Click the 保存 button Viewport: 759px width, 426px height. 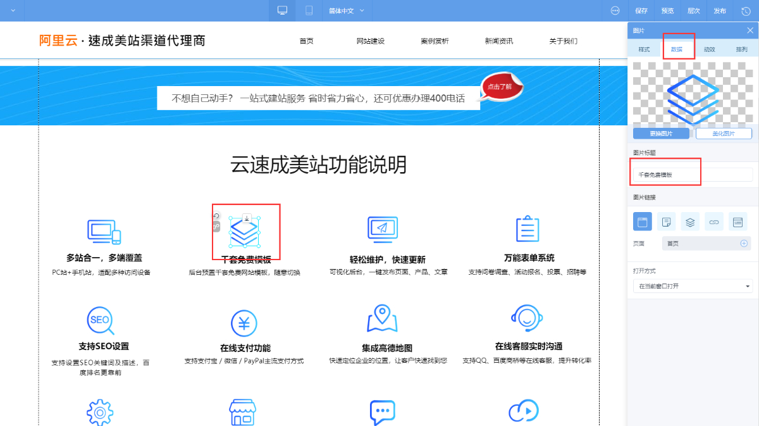coord(641,11)
